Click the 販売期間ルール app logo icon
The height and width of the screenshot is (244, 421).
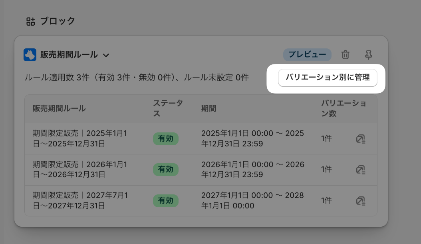click(x=30, y=55)
